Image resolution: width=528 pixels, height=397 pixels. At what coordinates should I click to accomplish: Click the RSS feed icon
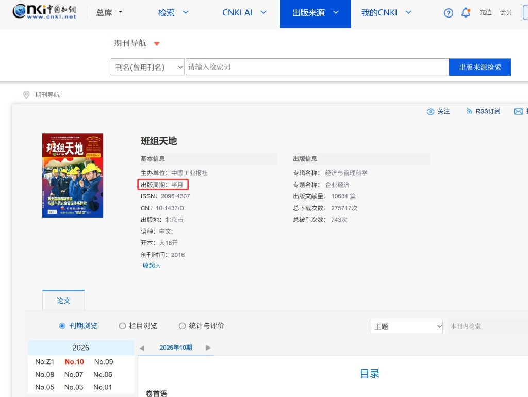469,111
